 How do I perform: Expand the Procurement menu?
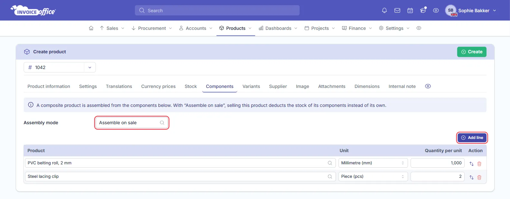[152, 28]
